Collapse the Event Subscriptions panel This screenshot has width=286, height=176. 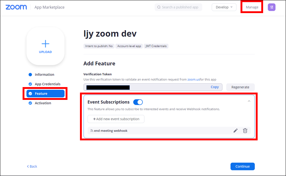click(249, 101)
